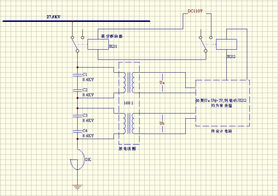Select the 27.5KV bus label
The height and width of the screenshot is (196, 278).
[53, 17]
